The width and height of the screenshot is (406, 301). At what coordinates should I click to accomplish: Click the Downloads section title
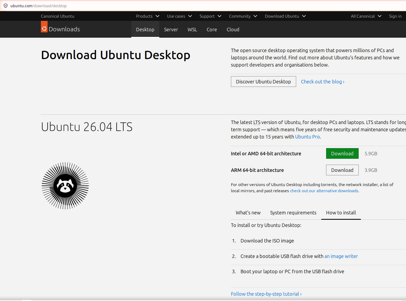point(64,29)
